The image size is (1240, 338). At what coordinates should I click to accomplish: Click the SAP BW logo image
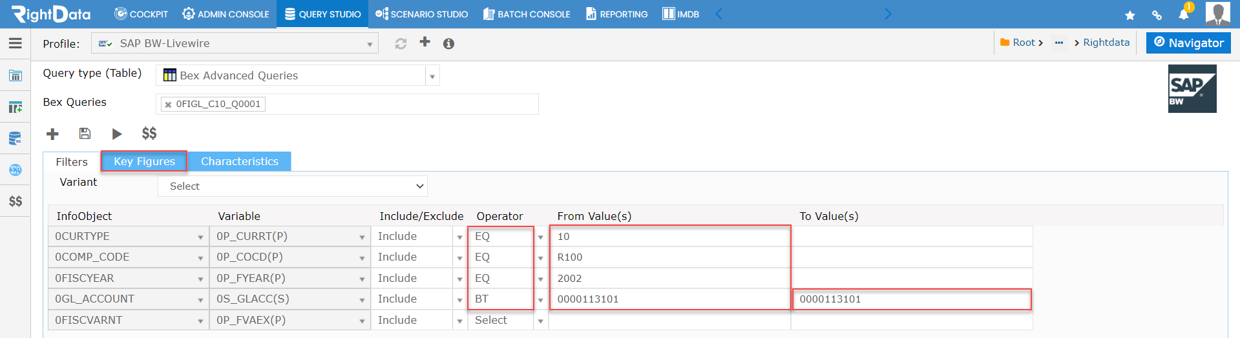click(x=1192, y=88)
